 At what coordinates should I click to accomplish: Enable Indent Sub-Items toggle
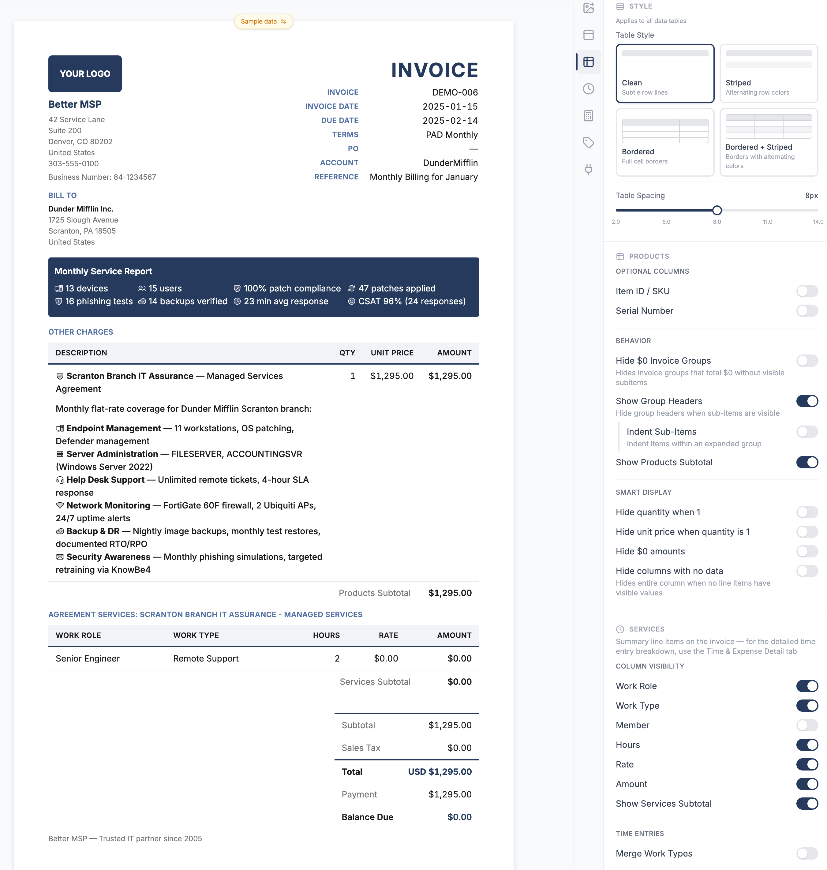click(807, 432)
